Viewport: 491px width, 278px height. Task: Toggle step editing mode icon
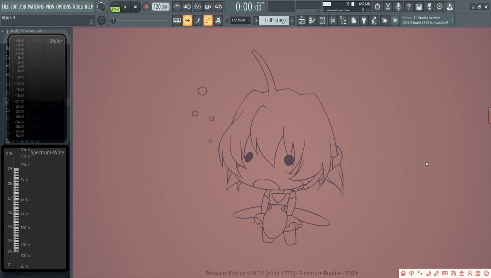tap(198, 20)
